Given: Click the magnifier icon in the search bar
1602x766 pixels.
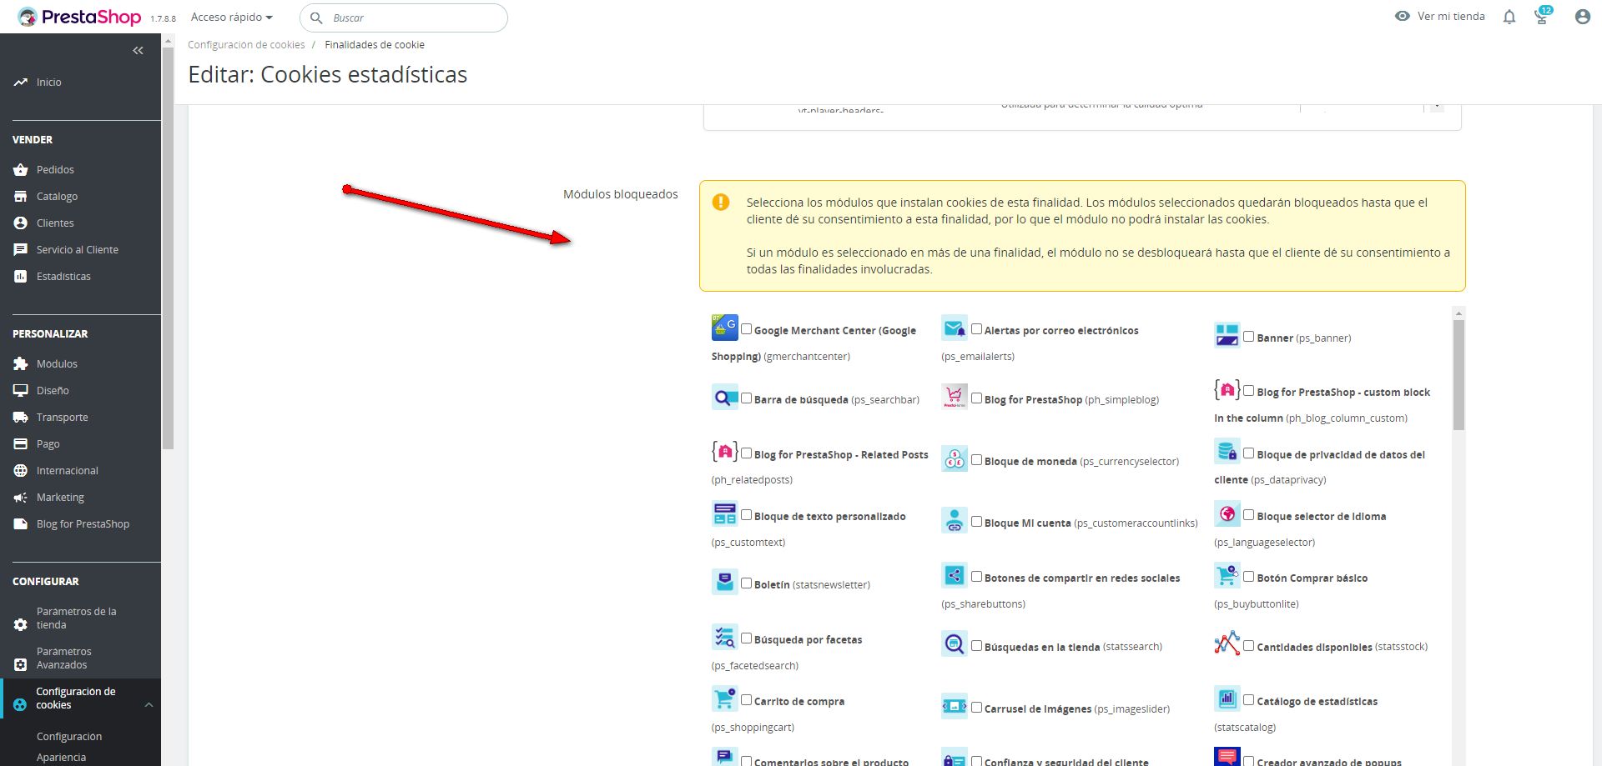Looking at the screenshot, I should pyautogui.click(x=316, y=18).
